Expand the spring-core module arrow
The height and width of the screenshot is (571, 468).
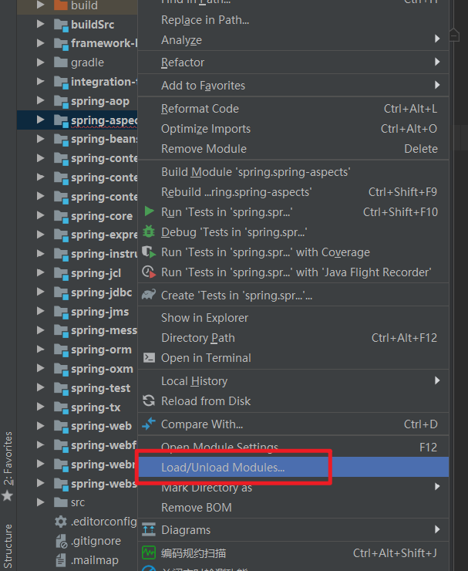[x=41, y=215]
